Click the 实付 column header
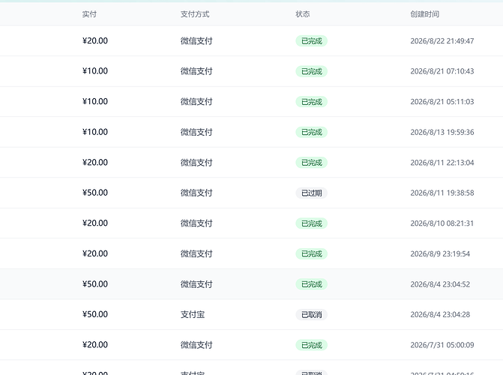 point(89,14)
